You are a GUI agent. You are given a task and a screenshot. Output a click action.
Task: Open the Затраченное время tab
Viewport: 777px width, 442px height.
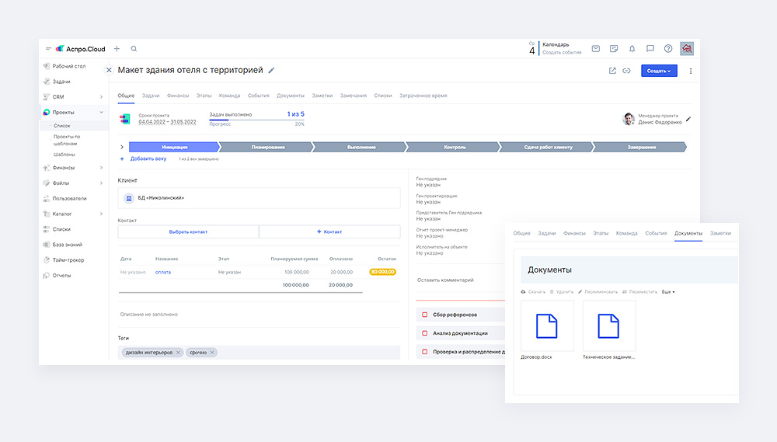click(x=423, y=96)
